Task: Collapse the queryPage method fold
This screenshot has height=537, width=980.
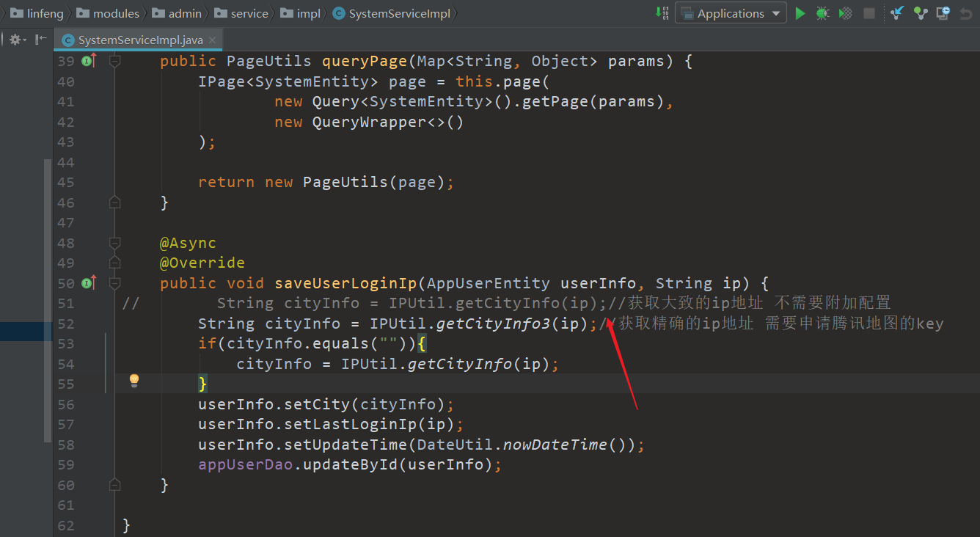Action: click(x=114, y=62)
